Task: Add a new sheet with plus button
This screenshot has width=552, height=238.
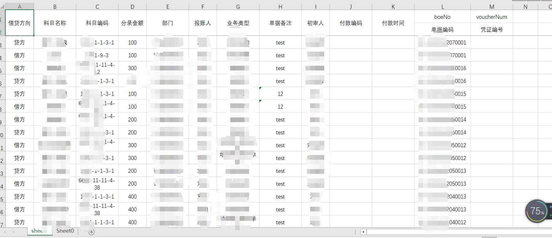Action: click(x=91, y=232)
